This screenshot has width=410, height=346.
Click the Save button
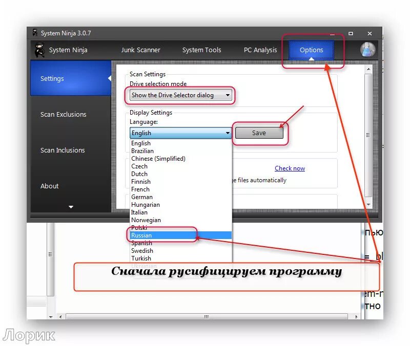point(259,133)
